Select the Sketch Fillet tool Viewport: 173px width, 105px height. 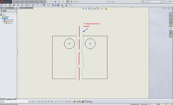tap(37, 5)
